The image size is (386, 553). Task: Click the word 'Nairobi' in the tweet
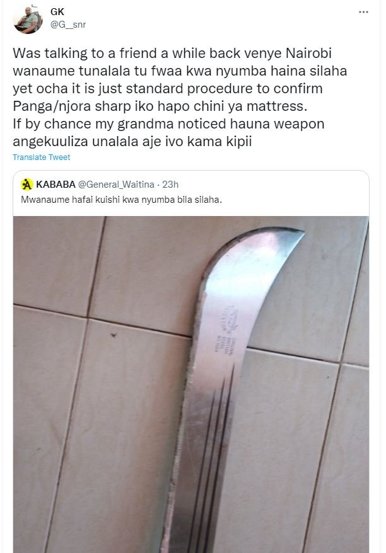pos(308,54)
